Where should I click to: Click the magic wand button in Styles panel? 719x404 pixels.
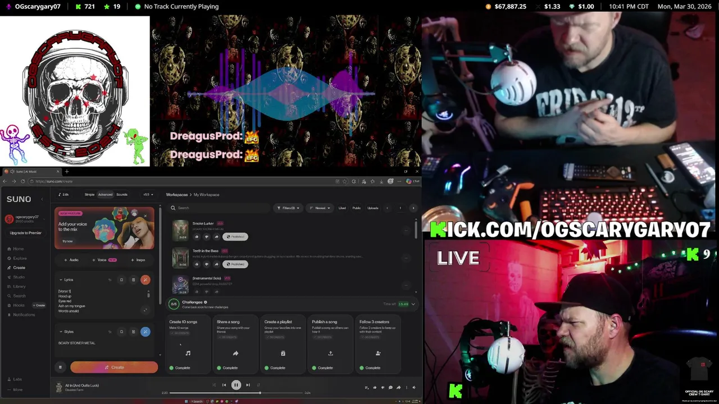click(x=145, y=332)
